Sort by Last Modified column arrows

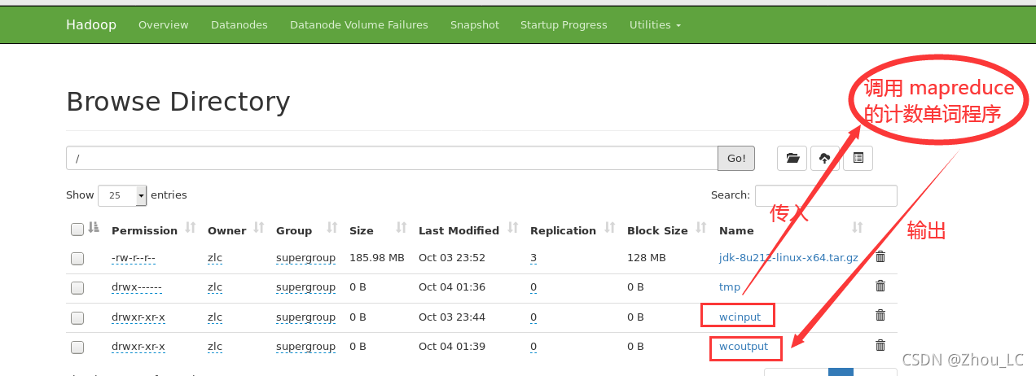pos(512,229)
